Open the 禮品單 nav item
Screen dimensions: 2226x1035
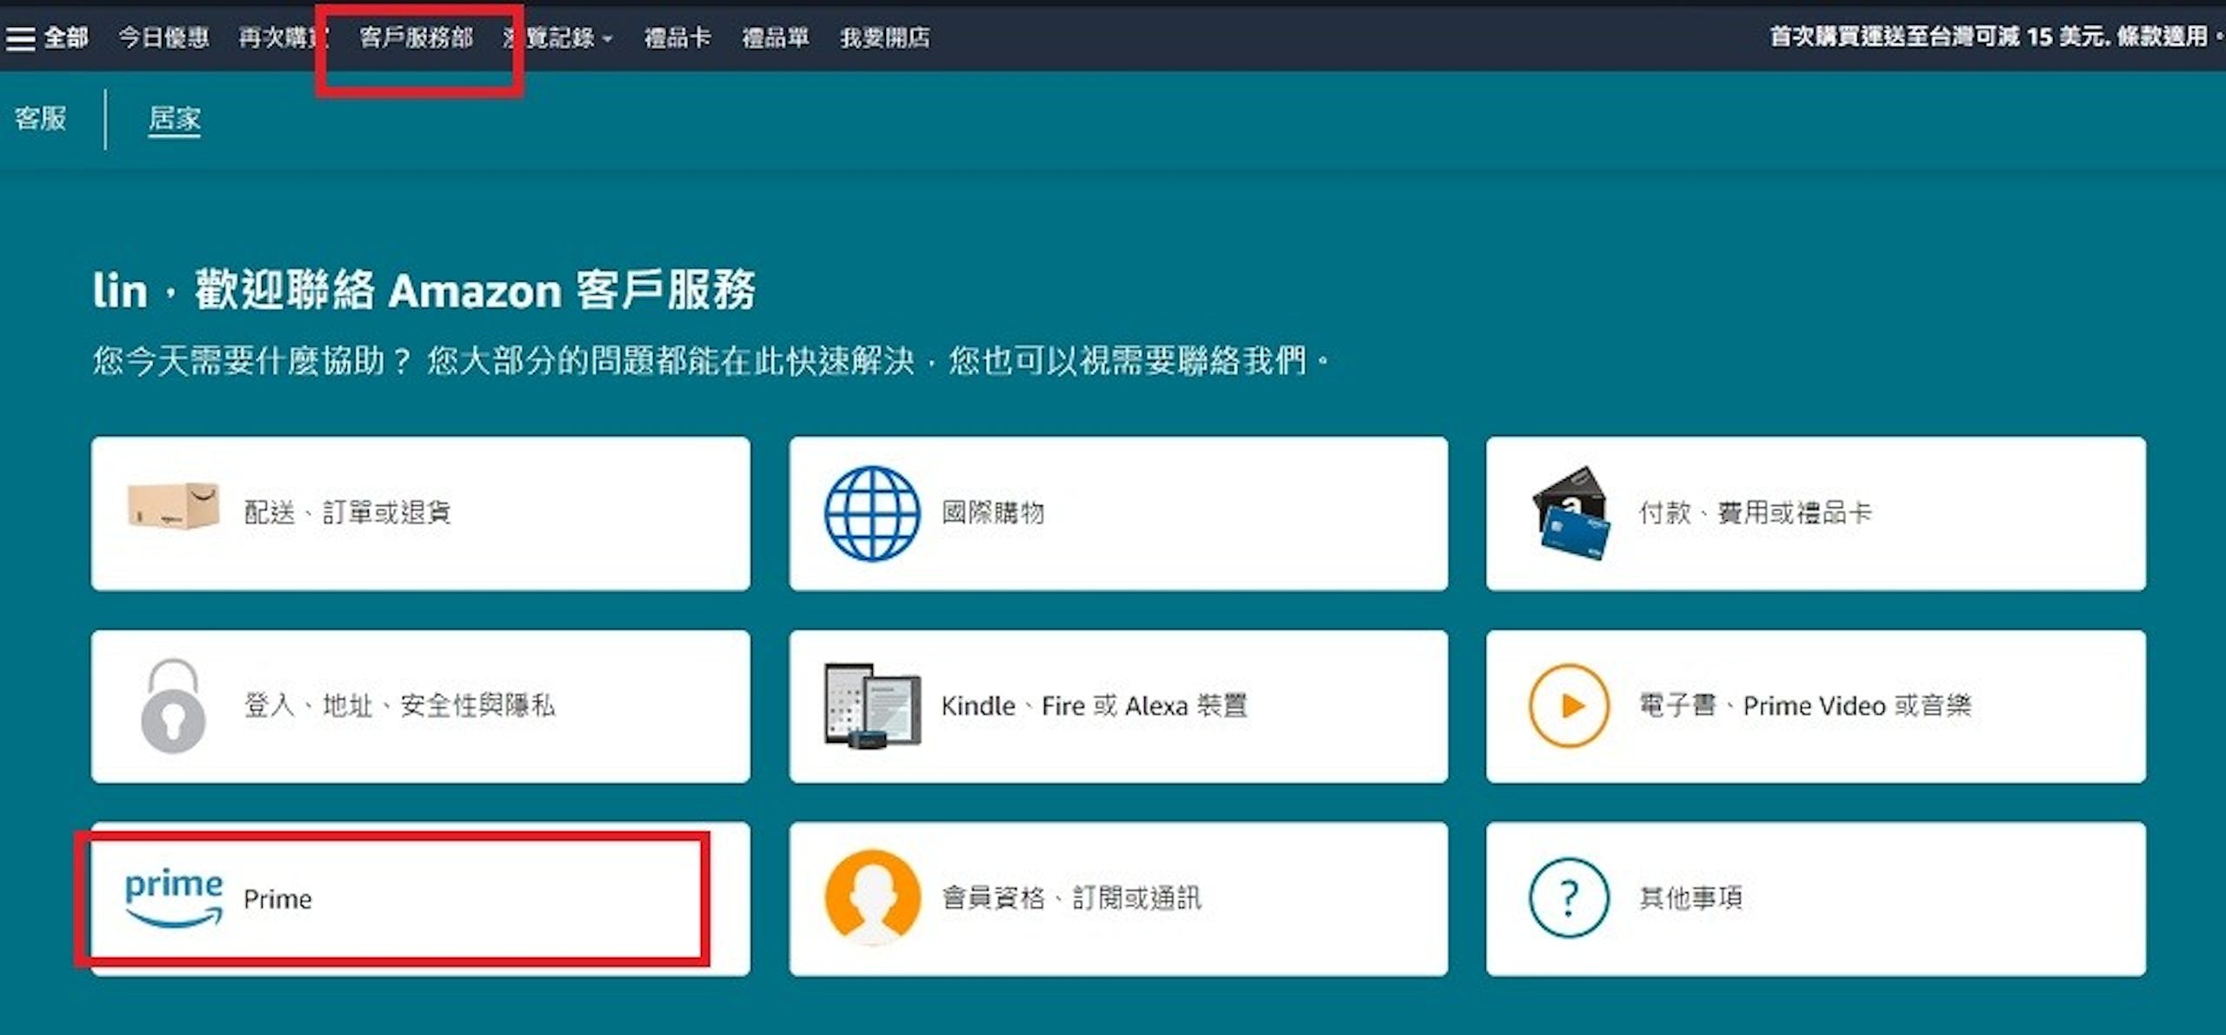[776, 37]
